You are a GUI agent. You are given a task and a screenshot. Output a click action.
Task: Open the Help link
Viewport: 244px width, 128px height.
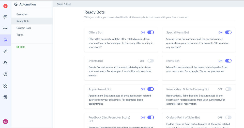pos(21,47)
